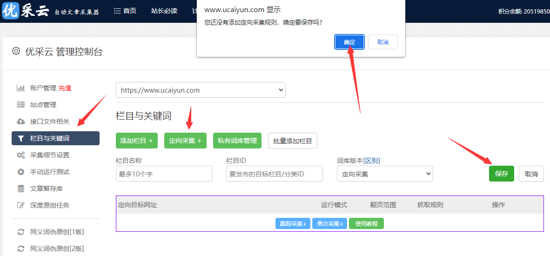Click the edit icon for 深度原创任务

click(x=21, y=205)
